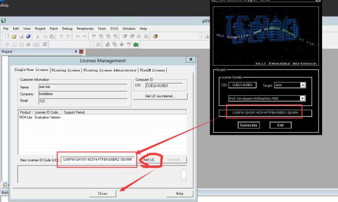Screen dimensions: 338x202
Task: Open the Project menu
Action: pyautogui.click(x=40, y=29)
